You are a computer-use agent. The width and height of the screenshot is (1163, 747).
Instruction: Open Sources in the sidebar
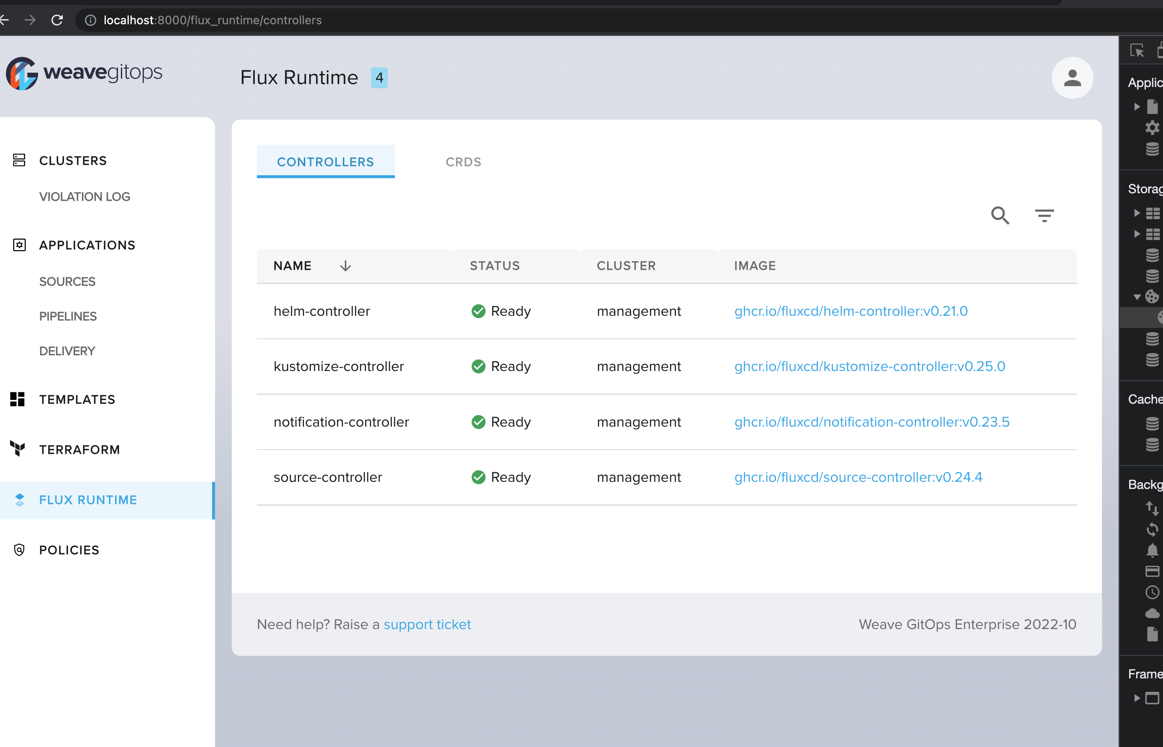point(67,281)
